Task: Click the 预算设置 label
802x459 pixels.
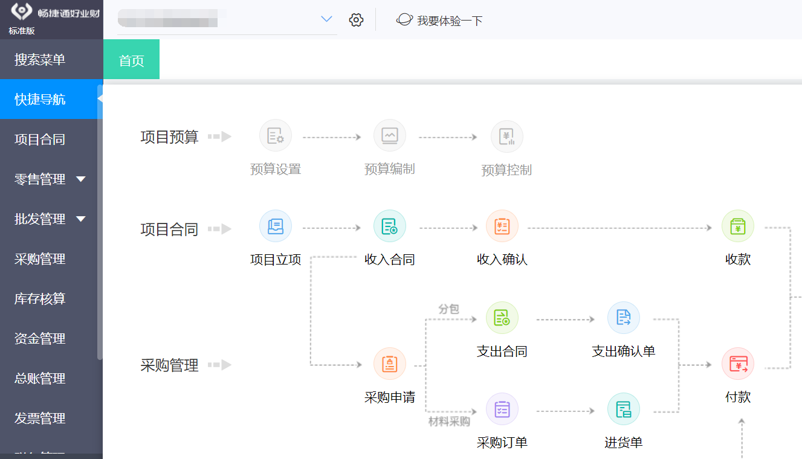Action: click(276, 169)
